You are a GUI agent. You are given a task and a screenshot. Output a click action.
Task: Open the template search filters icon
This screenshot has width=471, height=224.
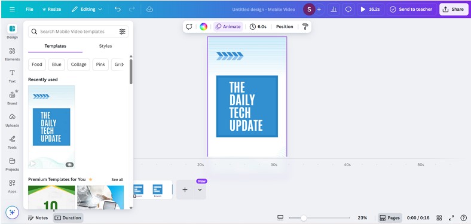coord(122,32)
